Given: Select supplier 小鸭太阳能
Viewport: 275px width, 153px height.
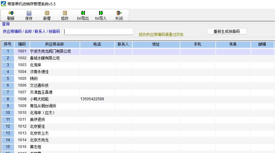Looking at the screenshot, I should coord(39,99).
